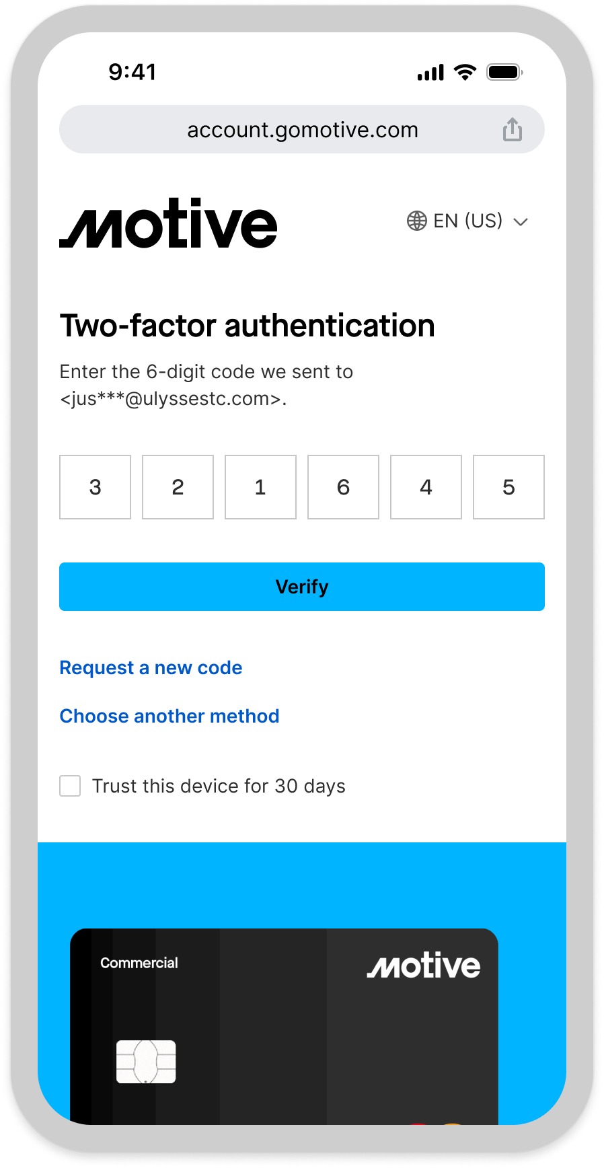Viewport: 604px width, 1168px height.
Task: Tap the browser share icon
Action: [512, 129]
